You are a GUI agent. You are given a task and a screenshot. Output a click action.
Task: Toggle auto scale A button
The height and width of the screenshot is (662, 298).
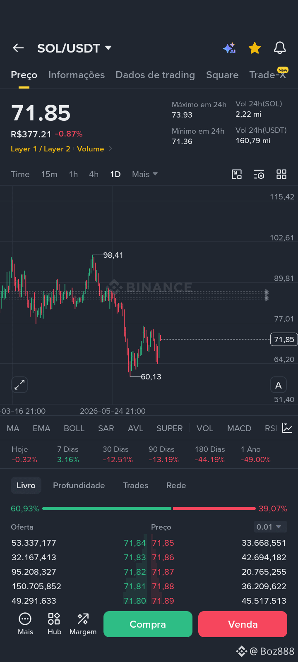279,385
